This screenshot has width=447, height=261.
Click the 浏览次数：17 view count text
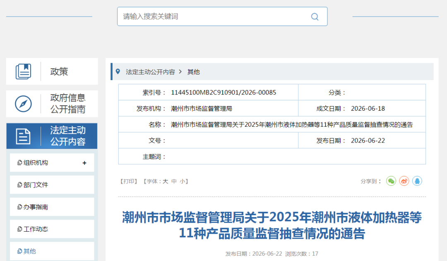pos(302,254)
